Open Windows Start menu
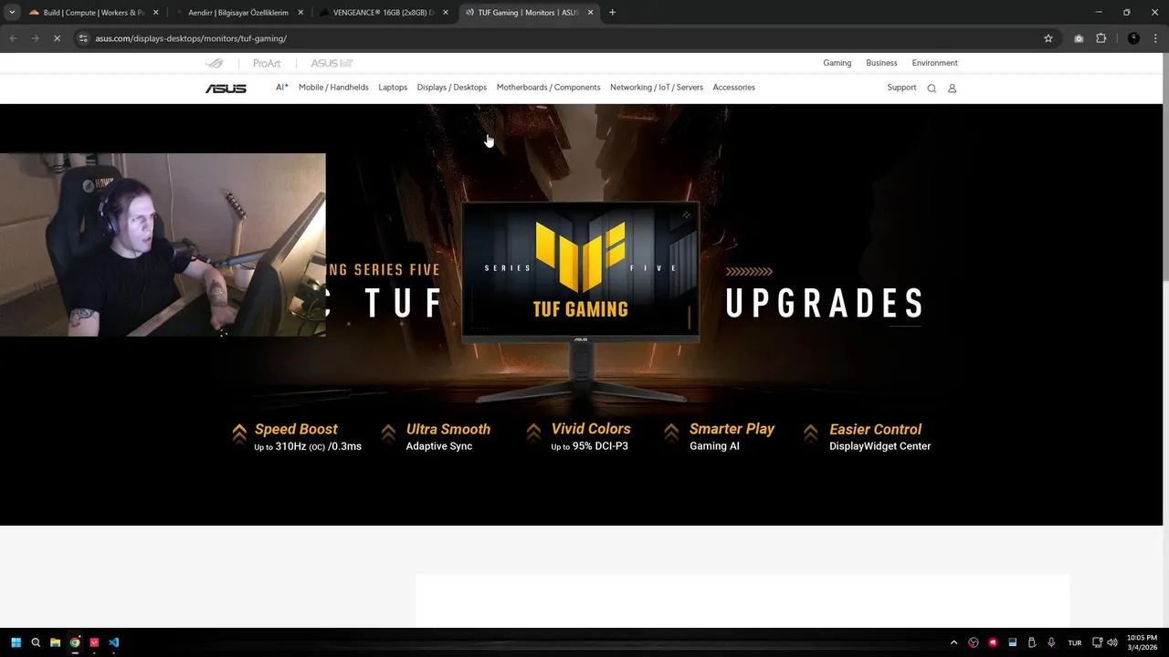Image resolution: width=1169 pixels, height=657 pixels. click(16, 642)
